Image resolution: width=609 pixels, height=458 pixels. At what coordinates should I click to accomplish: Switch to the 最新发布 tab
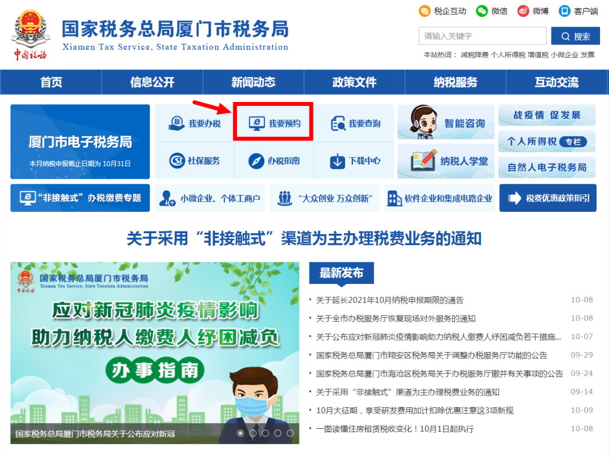point(341,273)
